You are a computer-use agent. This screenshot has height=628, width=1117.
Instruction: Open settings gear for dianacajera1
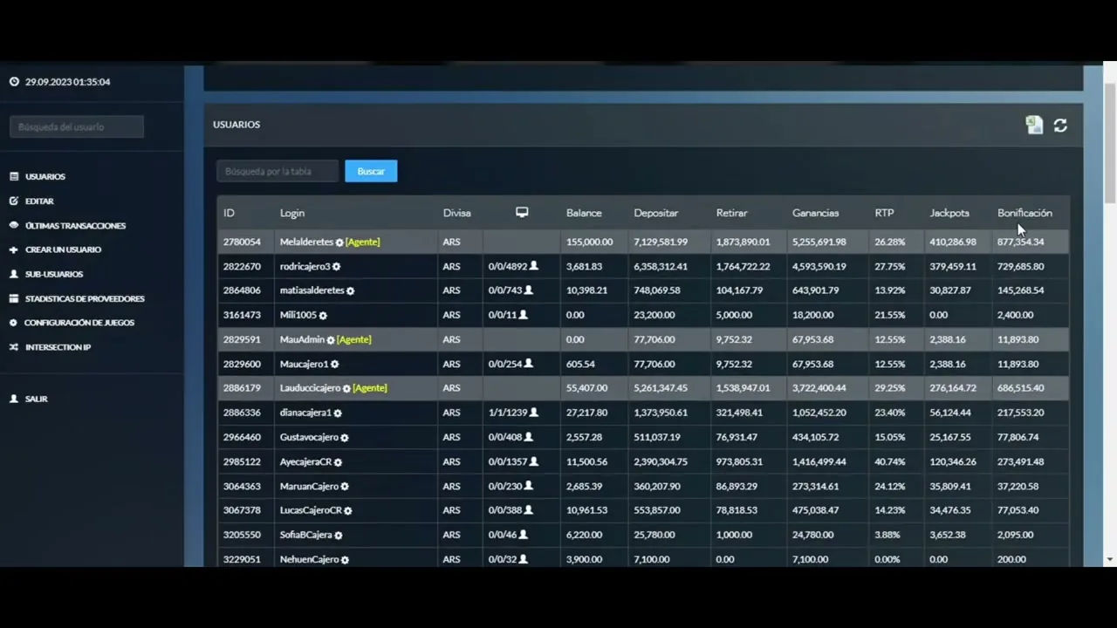coord(338,413)
